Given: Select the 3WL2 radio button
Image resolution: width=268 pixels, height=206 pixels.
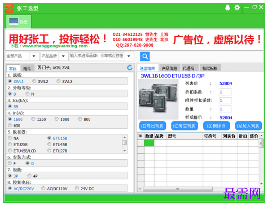Looking at the screenshot, I should point(34,81).
